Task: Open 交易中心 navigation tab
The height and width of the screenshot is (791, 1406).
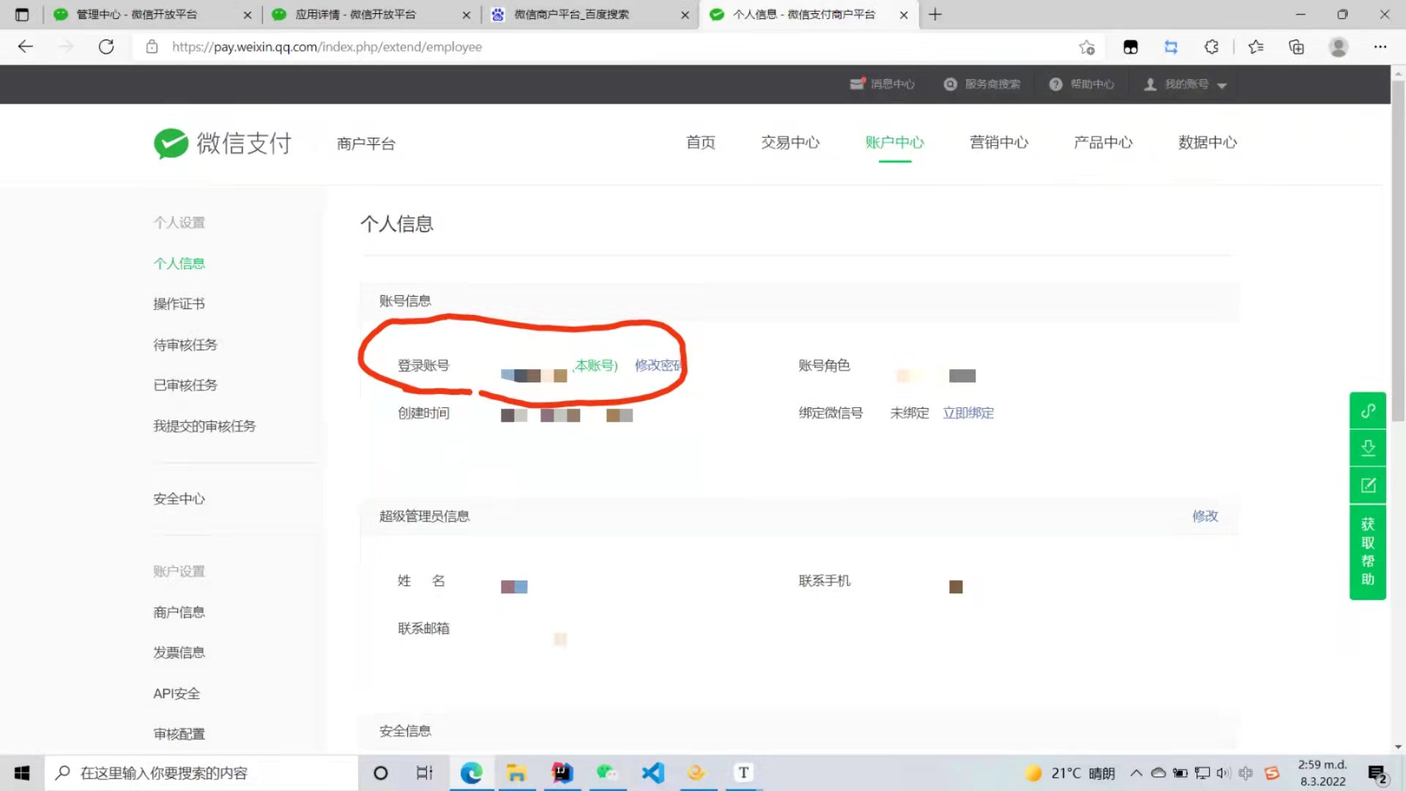Action: tap(790, 143)
